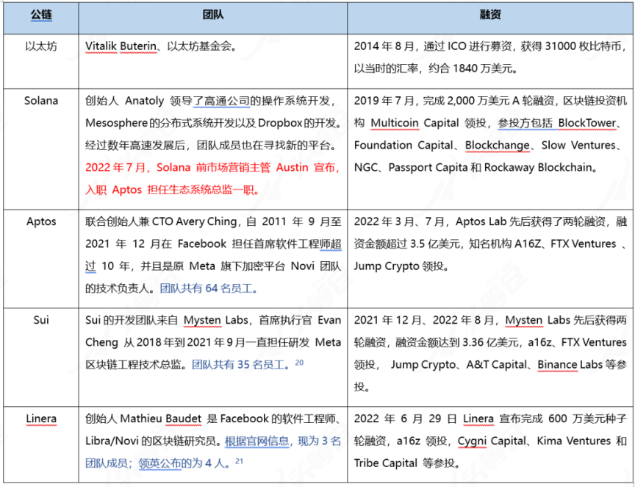Click the Mathieu Baudet text
This screenshot has width=635, height=487.
(x=161, y=419)
